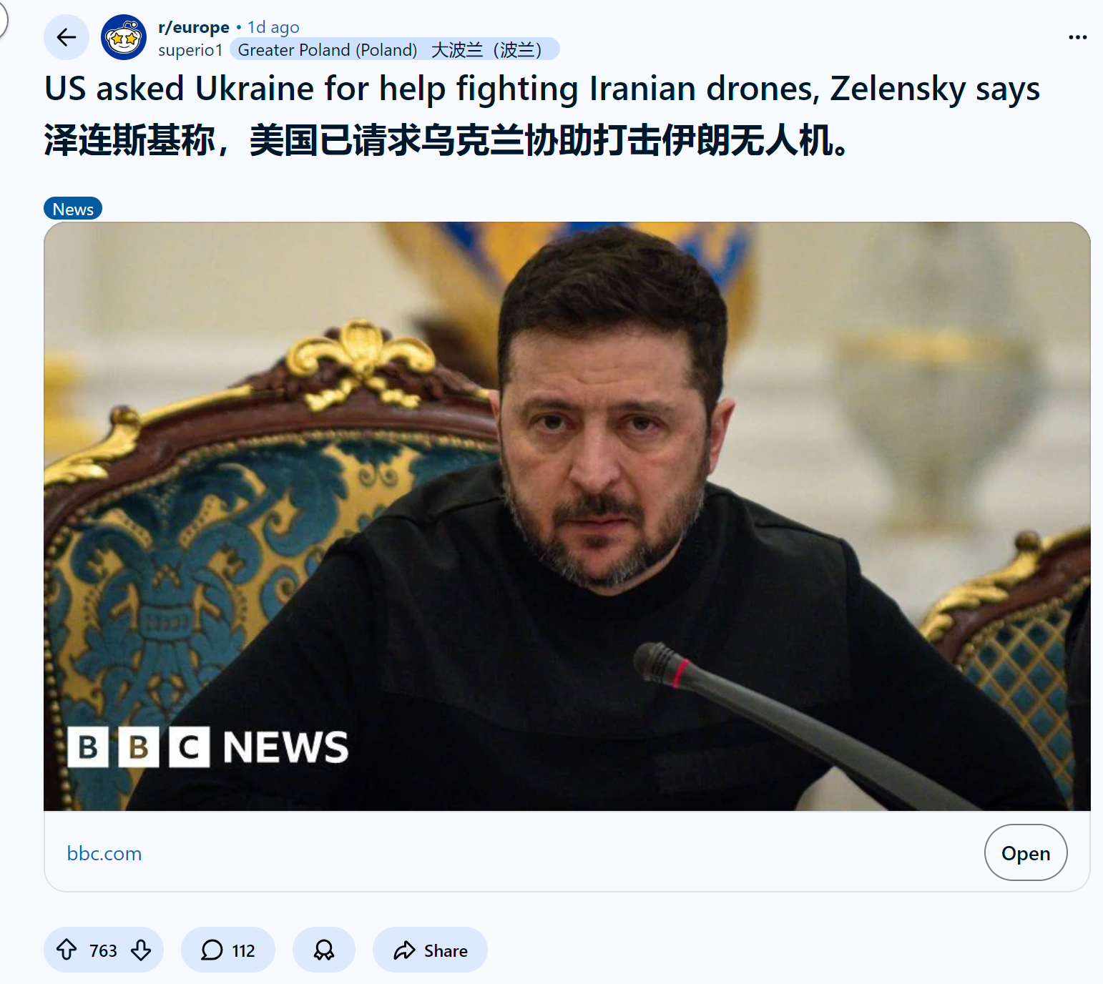1103x984 pixels.
Task: Open the three-dot post options menu
Action: pos(1077,37)
